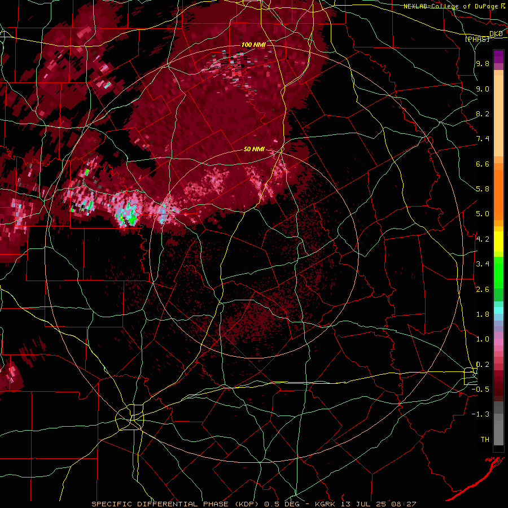The image size is (508, 508).
Task: Click the -0.5 scale value
Action: 480,389
